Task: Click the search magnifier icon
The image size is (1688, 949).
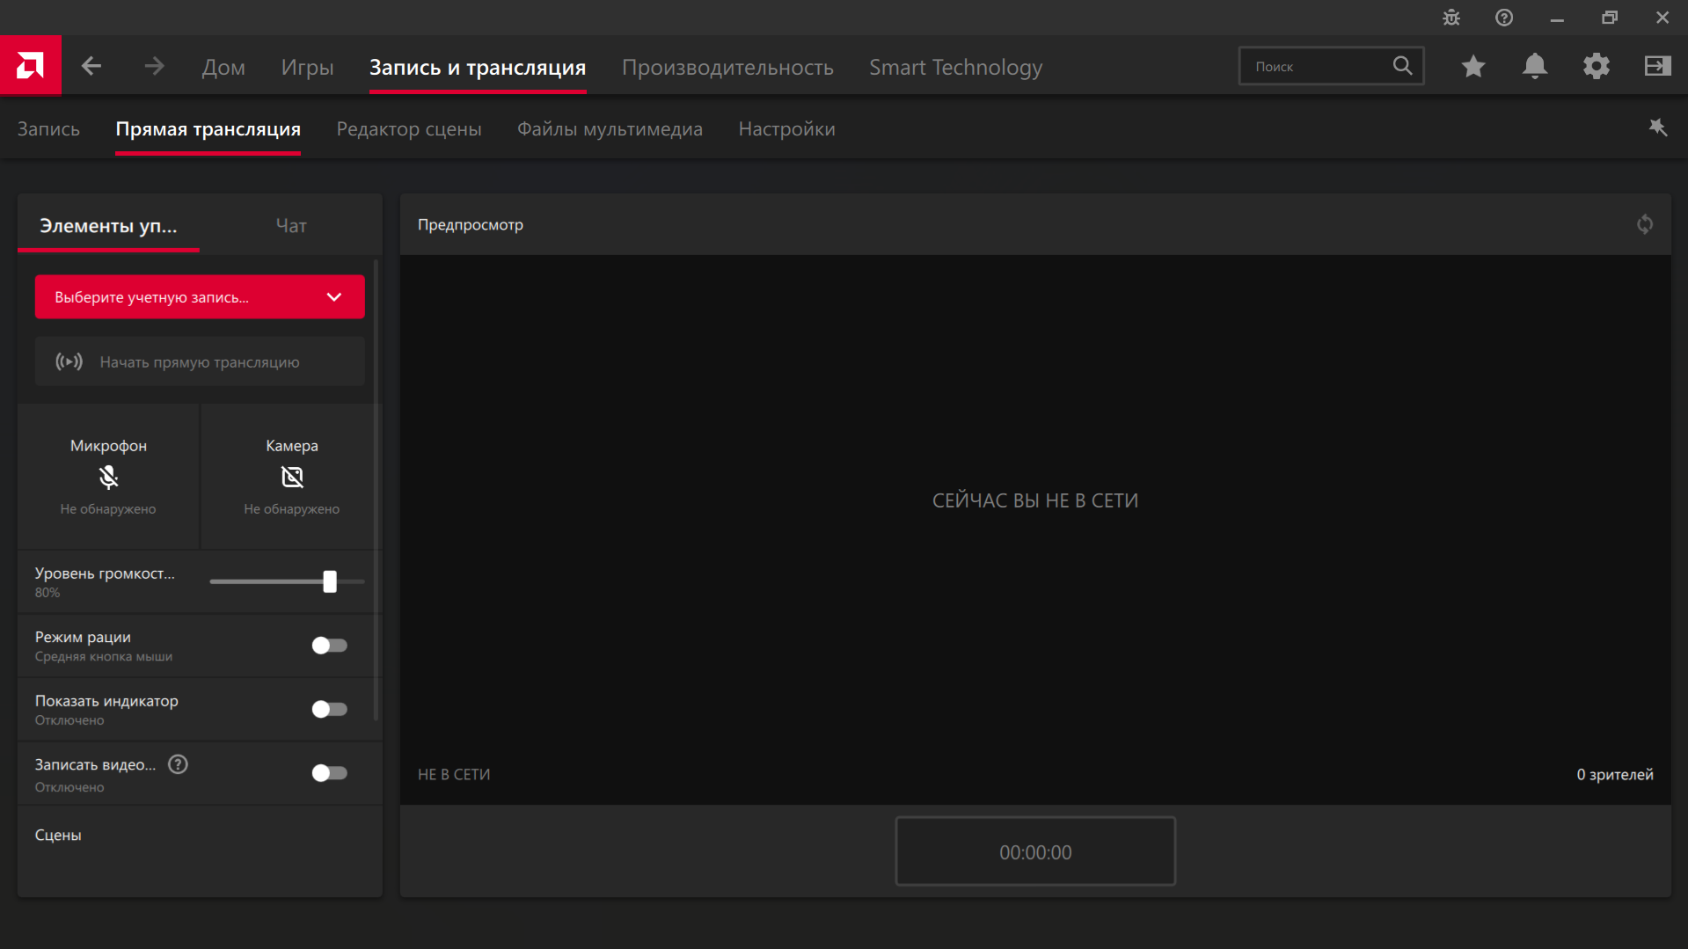Action: [1402, 66]
